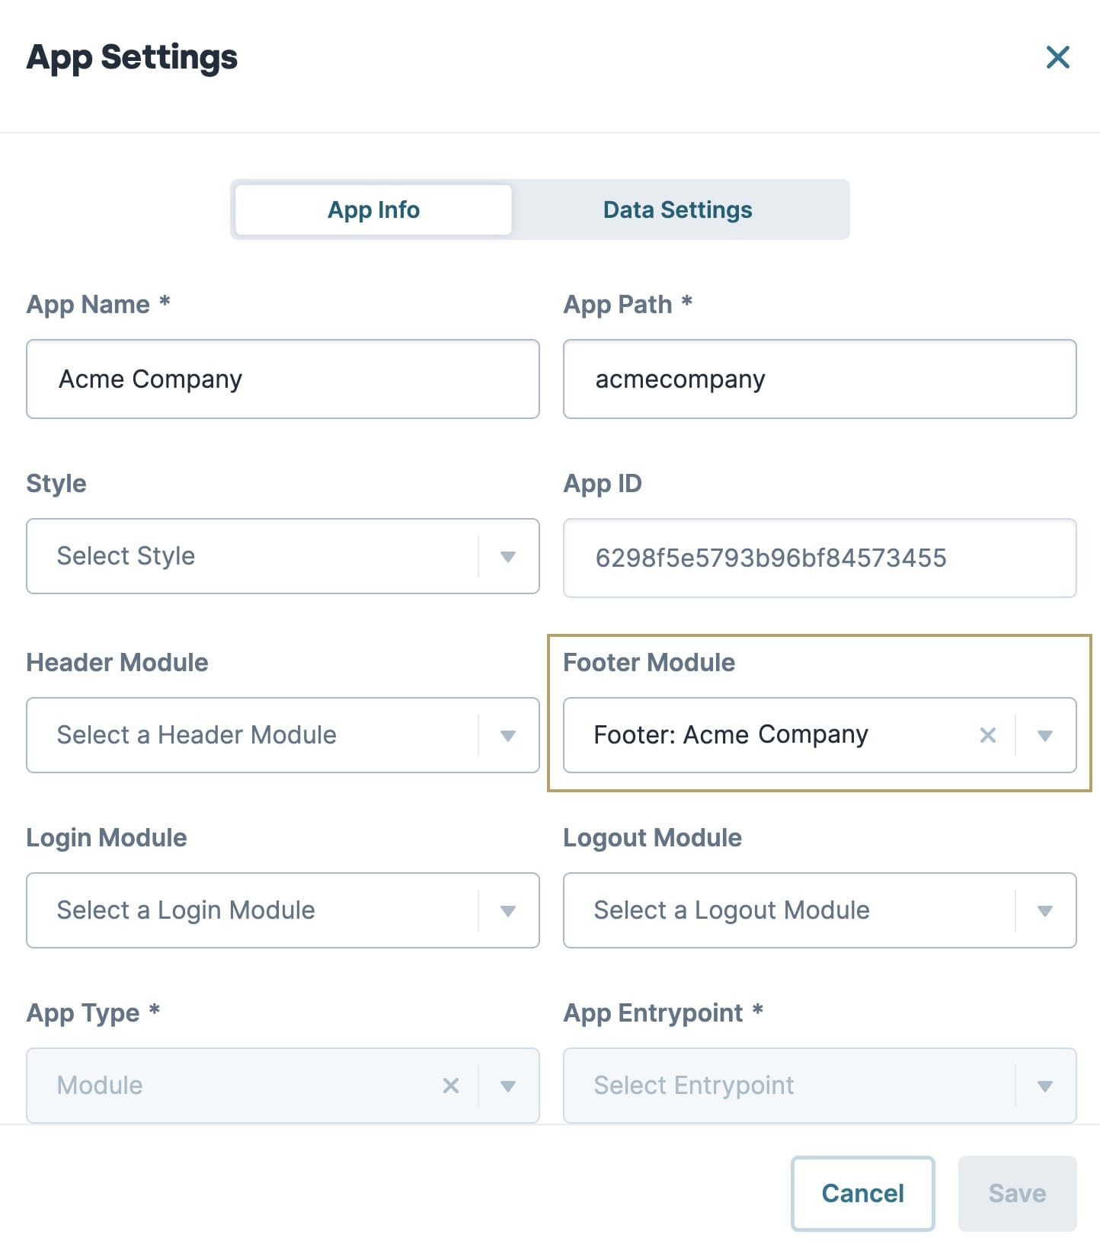Open the Login Module dropdown arrow
The width and height of the screenshot is (1100, 1257).
point(508,911)
